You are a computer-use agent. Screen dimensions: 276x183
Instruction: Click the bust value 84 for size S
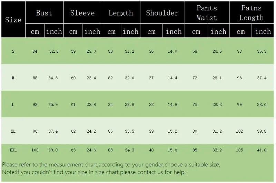point(35,51)
